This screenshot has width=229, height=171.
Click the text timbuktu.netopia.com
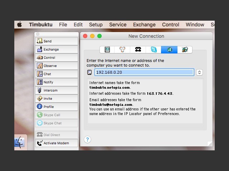tap(109, 88)
